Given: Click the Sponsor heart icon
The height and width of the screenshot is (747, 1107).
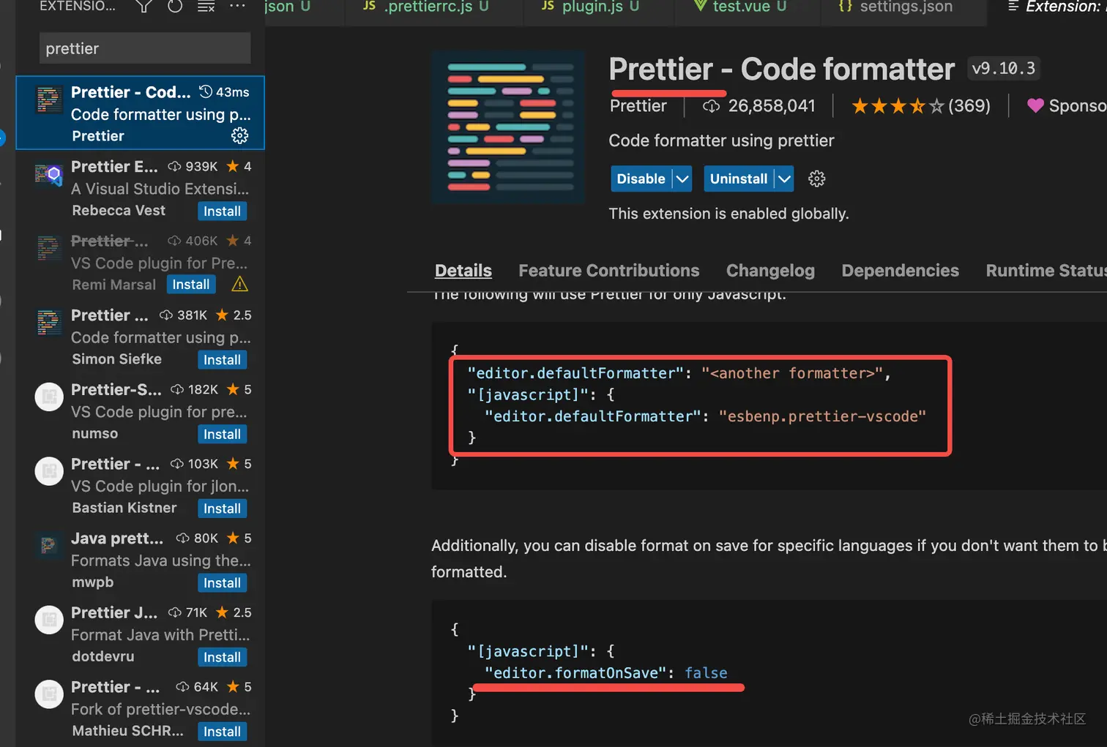Looking at the screenshot, I should (1035, 105).
